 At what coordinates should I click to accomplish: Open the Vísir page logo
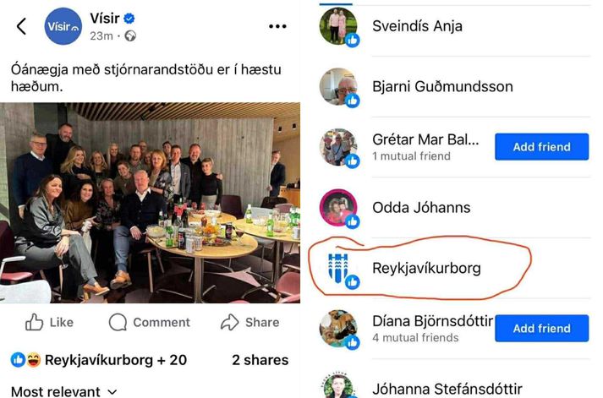point(63,26)
